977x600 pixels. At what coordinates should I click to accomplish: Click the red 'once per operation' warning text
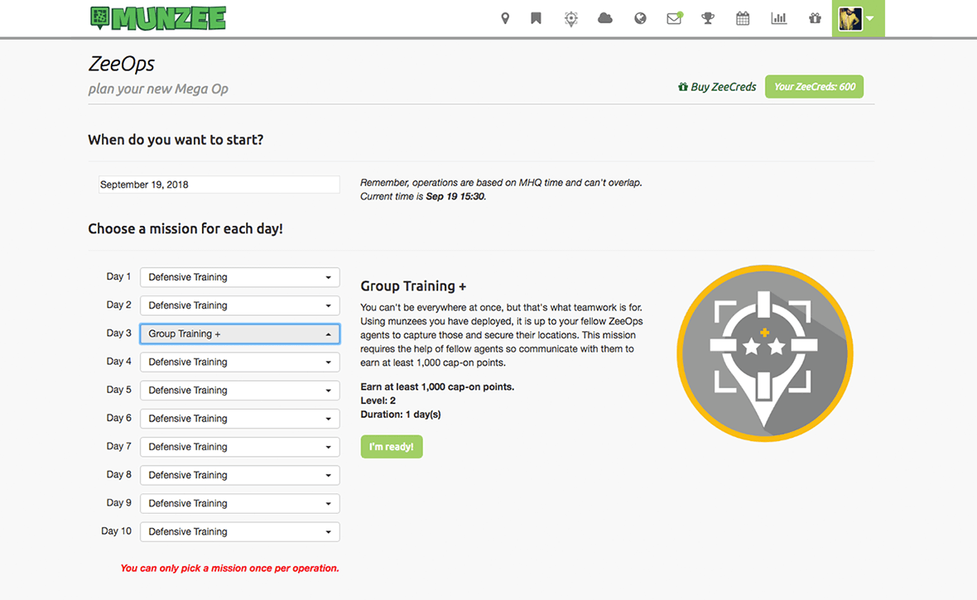click(230, 569)
